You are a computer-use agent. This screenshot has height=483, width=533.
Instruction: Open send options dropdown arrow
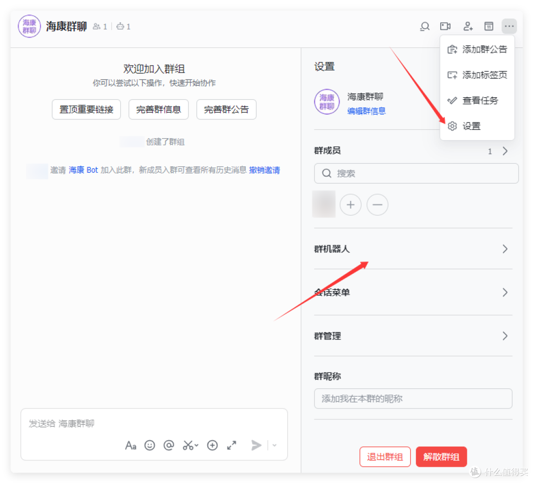(x=274, y=445)
